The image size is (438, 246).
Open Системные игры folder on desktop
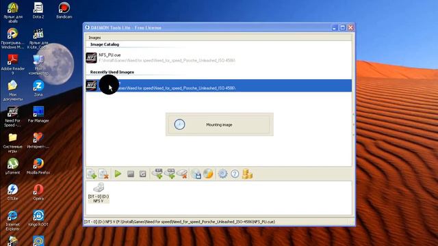click(13, 143)
